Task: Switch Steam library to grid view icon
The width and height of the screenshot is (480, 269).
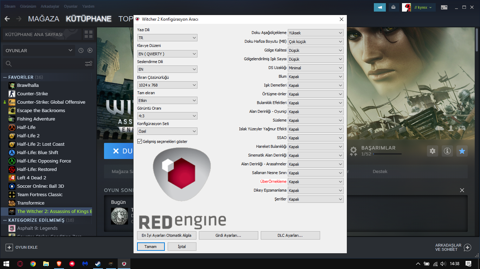Action: point(89,34)
